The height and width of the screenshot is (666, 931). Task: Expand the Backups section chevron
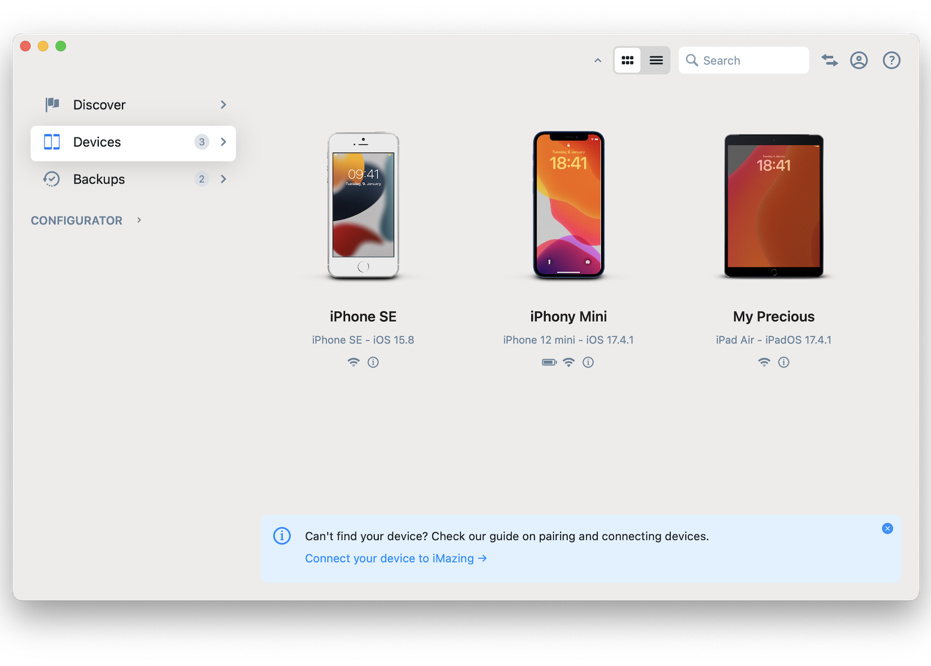click(x=223, y=179)
